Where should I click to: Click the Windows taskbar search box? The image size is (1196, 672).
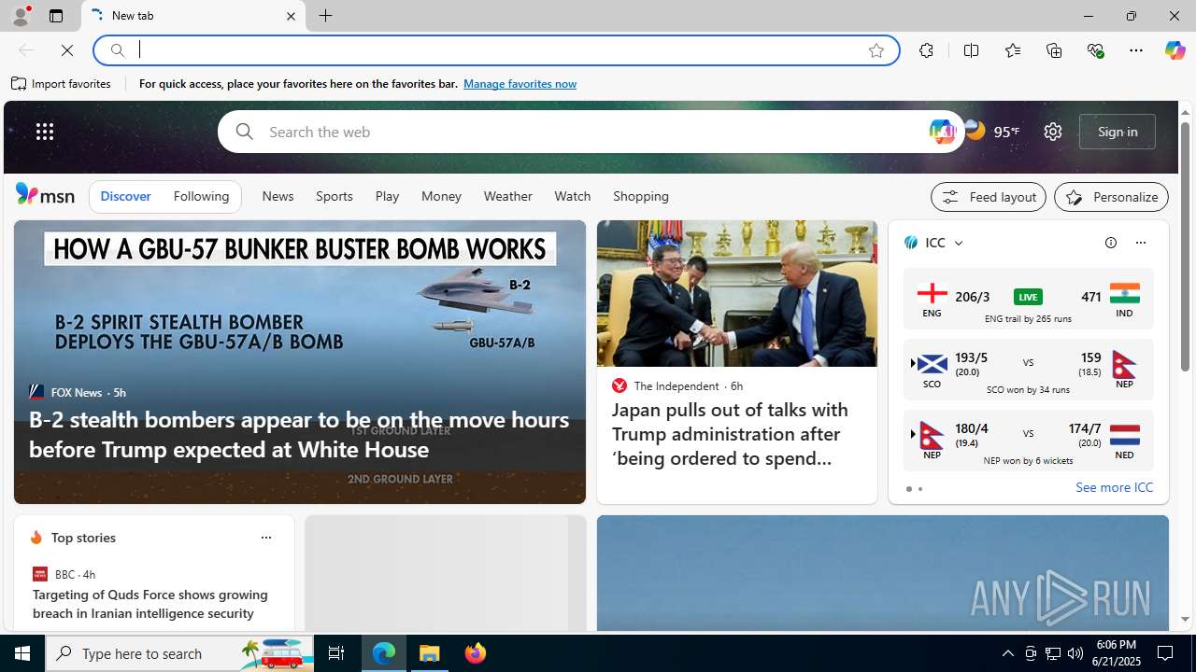pyautogui.click(x=179, y=653)
